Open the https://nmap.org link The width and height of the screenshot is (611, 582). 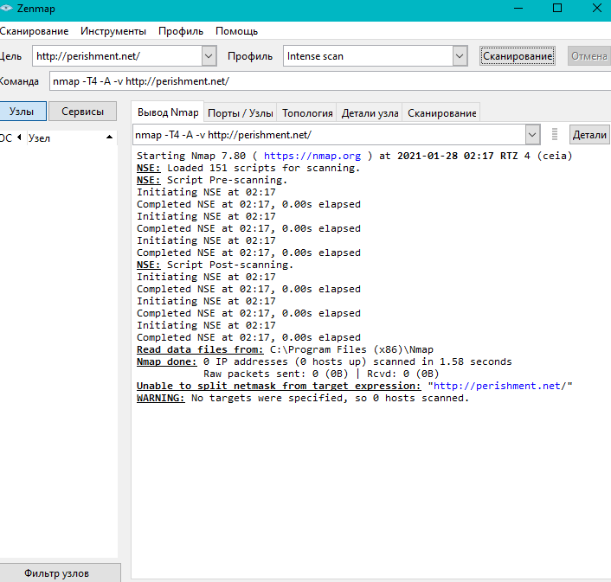tap(312, 156)
